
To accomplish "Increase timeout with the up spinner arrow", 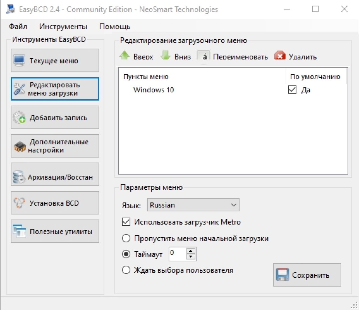I will click(x=191, y=251).
